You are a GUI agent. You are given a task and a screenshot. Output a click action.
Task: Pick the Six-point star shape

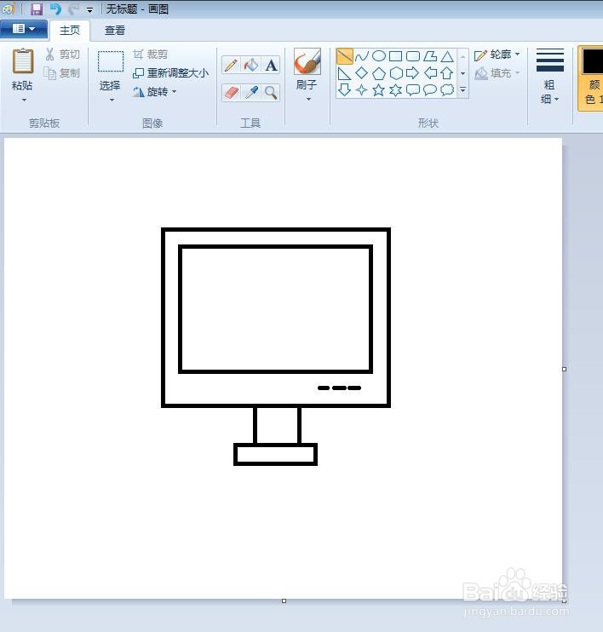tap(396, 90)
